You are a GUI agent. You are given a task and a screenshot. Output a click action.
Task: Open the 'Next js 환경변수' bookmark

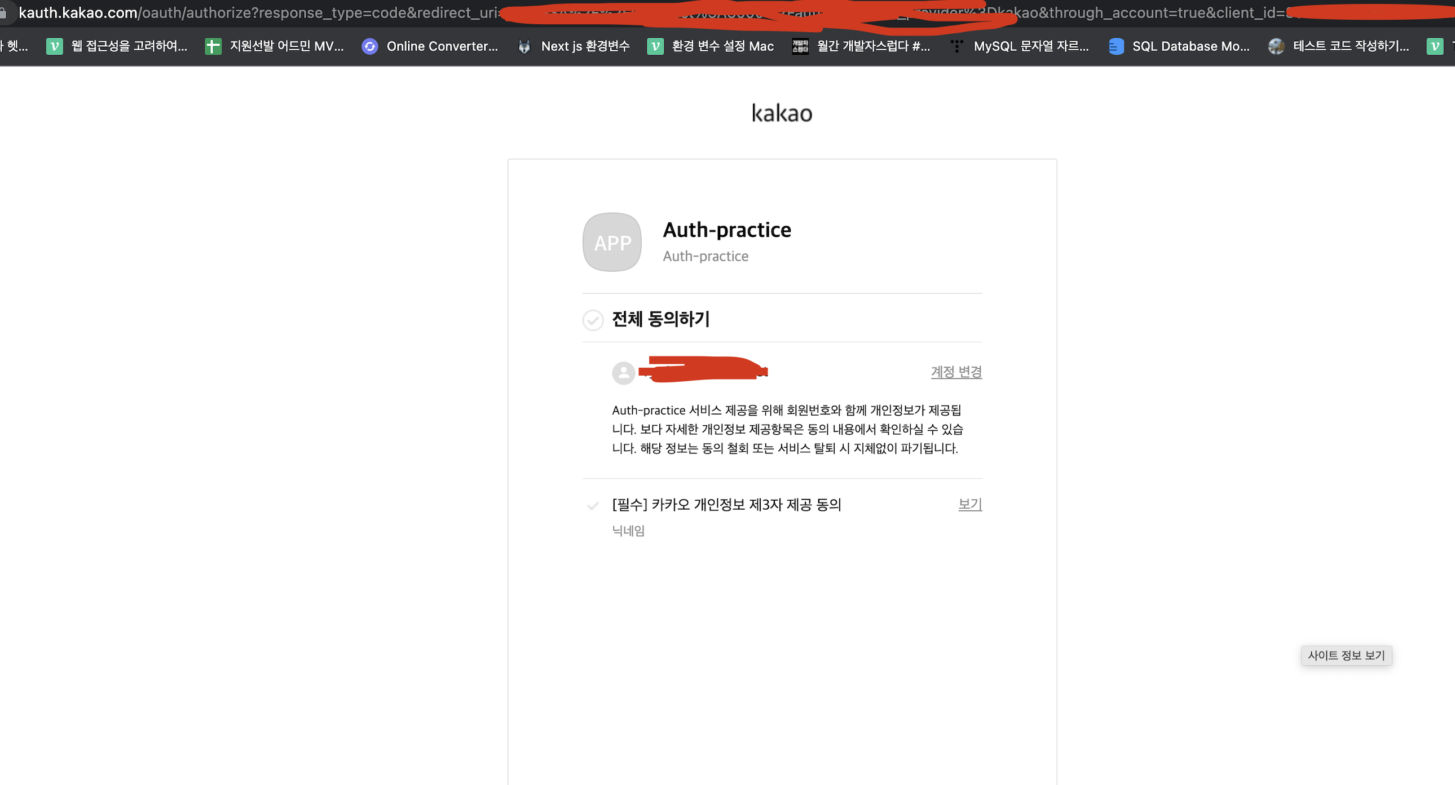574,46
